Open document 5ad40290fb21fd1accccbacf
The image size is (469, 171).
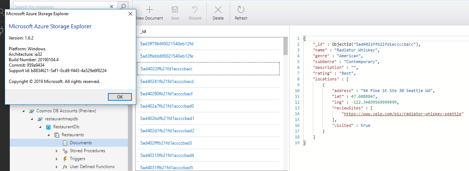tap(166, 94)
